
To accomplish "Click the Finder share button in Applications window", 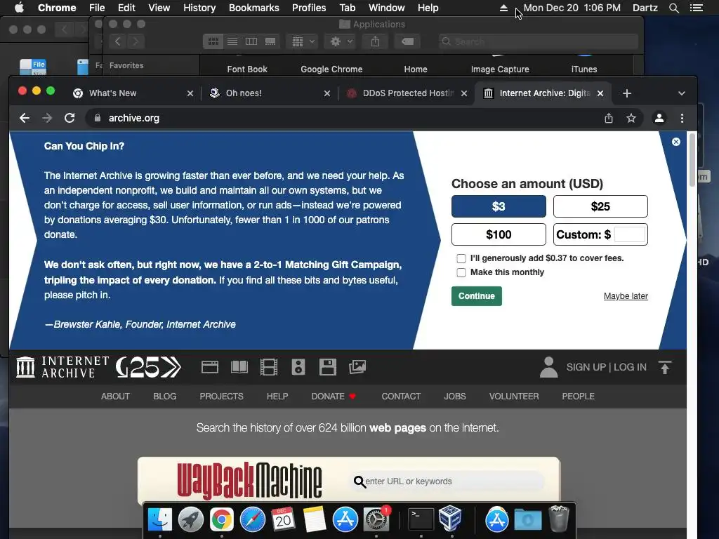I will (375, 41).
